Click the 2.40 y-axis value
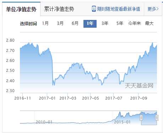The height and width of the screenshot is (133, 163). point(10,81)
